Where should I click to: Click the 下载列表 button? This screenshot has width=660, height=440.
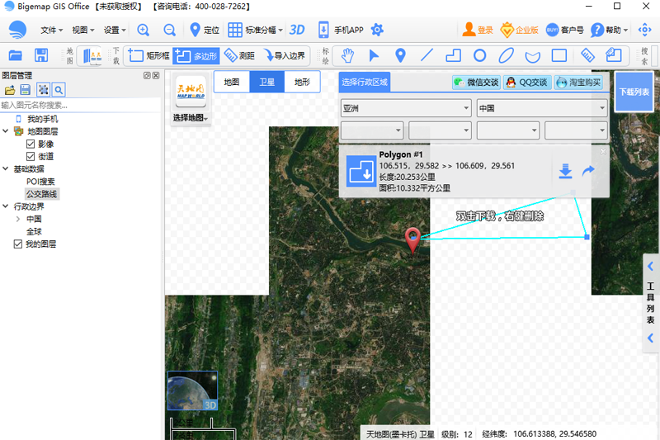click(634, 92)
